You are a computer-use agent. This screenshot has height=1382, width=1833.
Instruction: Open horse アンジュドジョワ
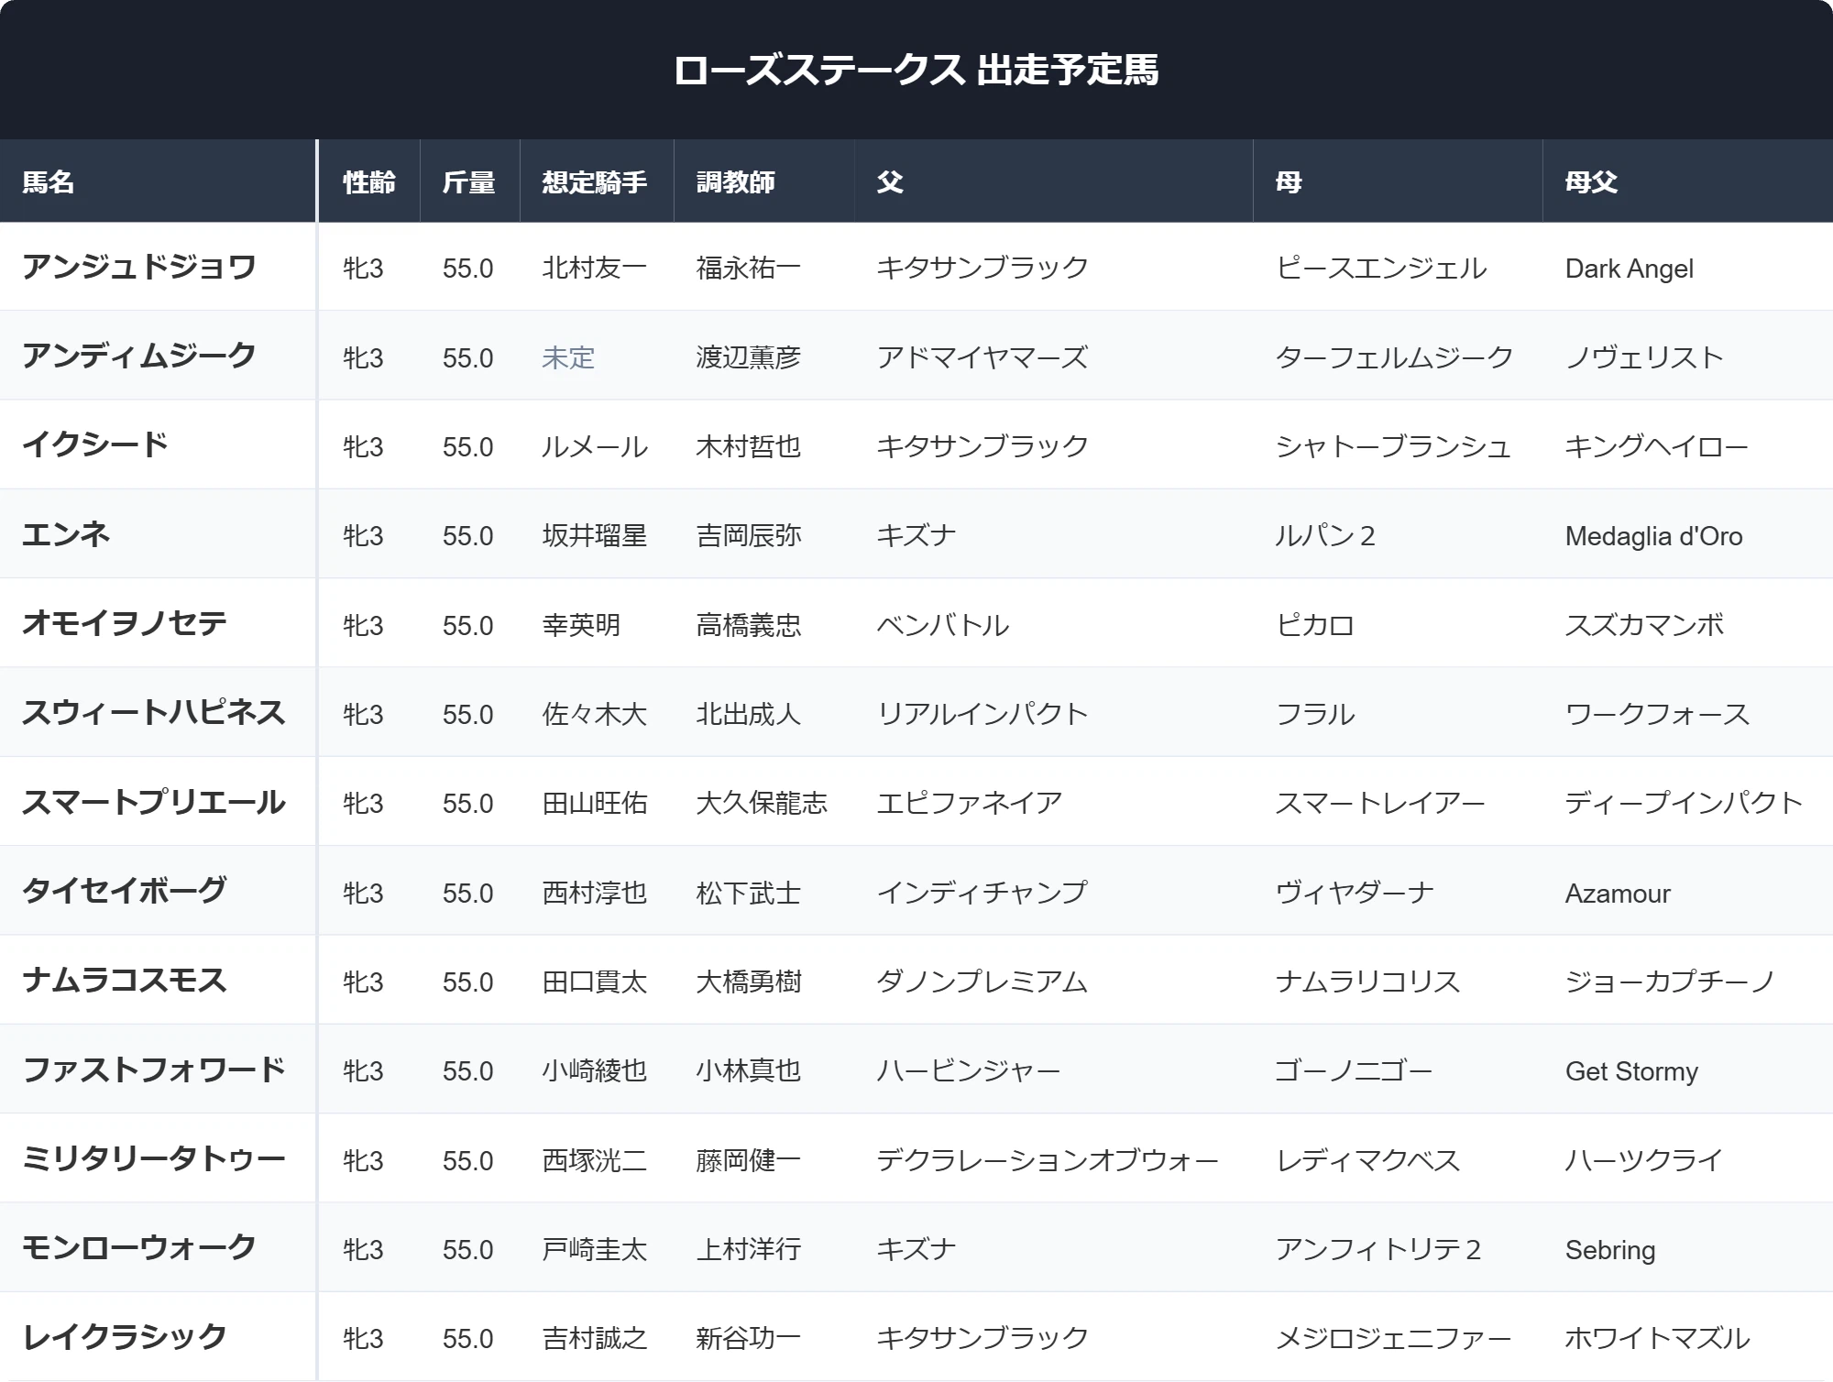pyautogui.click(x=139, y=267)
